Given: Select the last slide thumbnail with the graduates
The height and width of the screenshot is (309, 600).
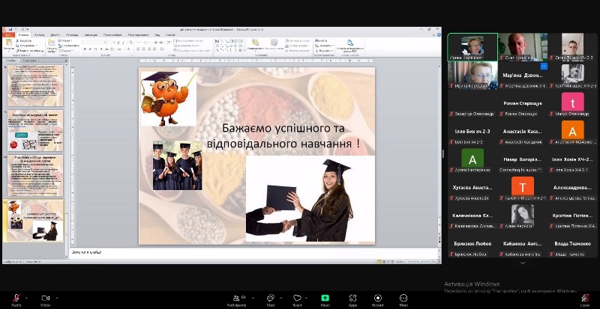Looking at the screenshot, I should pyautogui.click(x=35, y=219).
